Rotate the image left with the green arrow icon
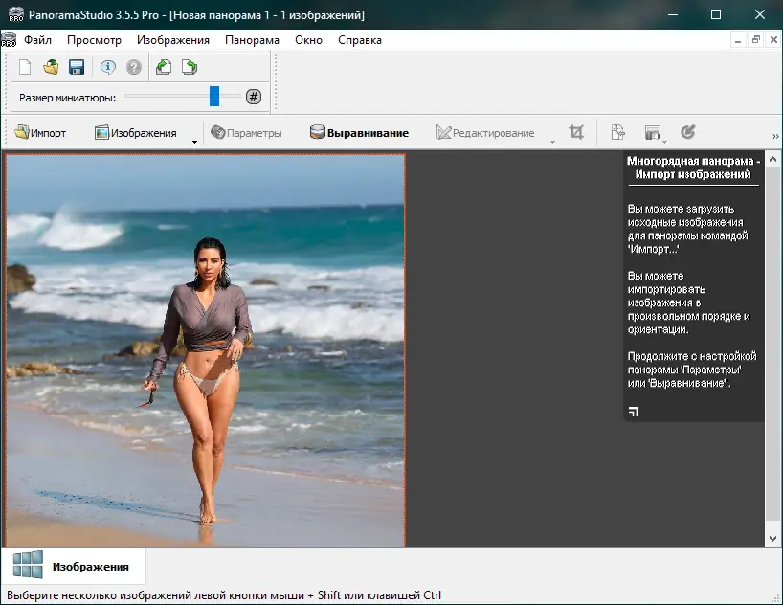783x605 pixels. click(164, 67)
